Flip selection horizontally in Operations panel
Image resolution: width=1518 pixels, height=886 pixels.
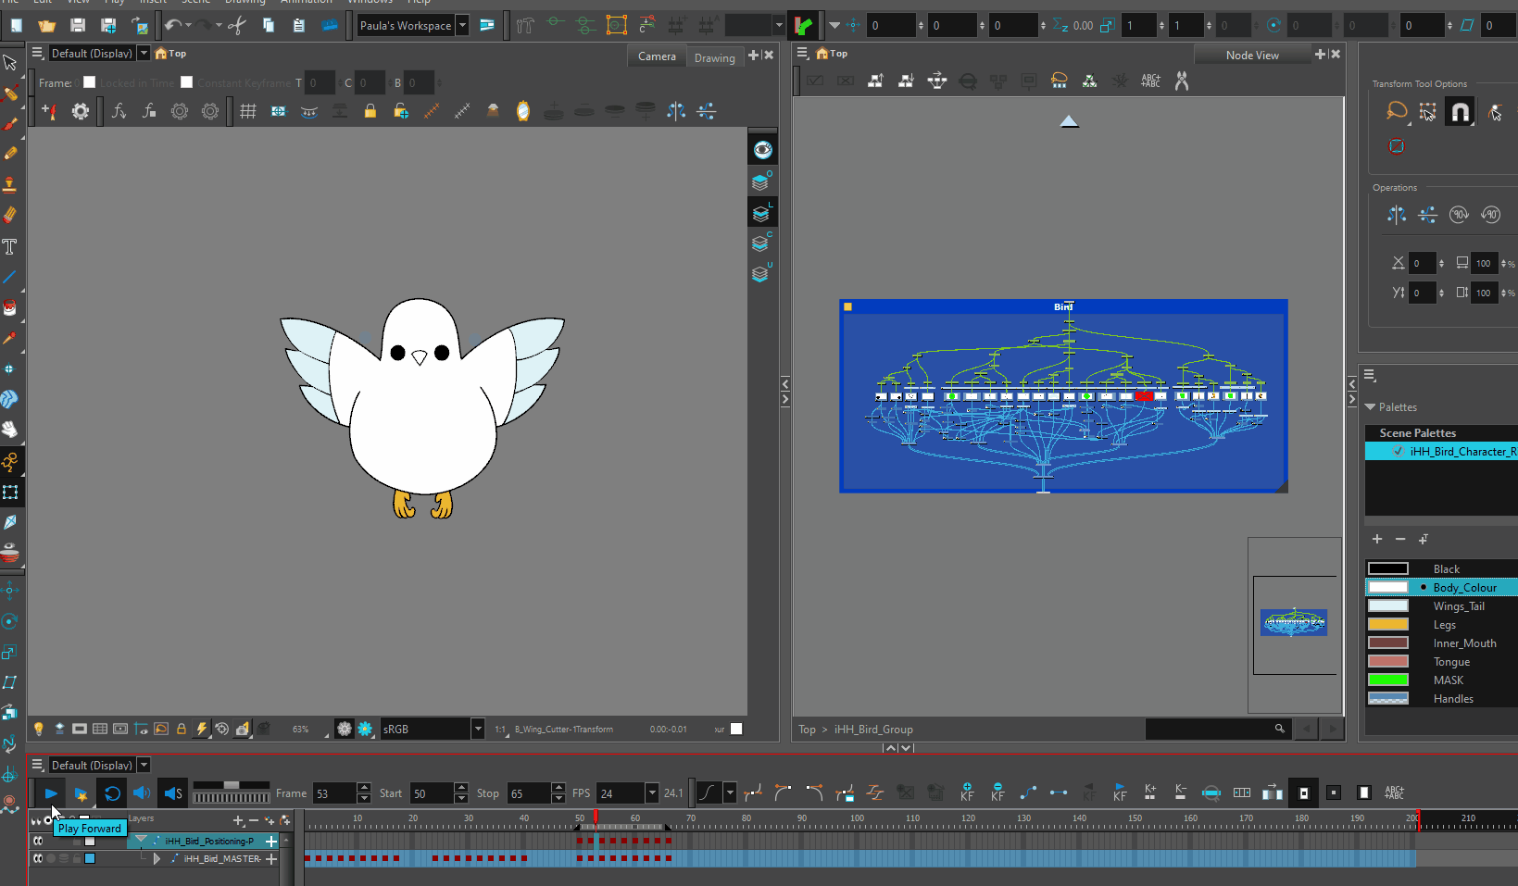coord(1397,214)
